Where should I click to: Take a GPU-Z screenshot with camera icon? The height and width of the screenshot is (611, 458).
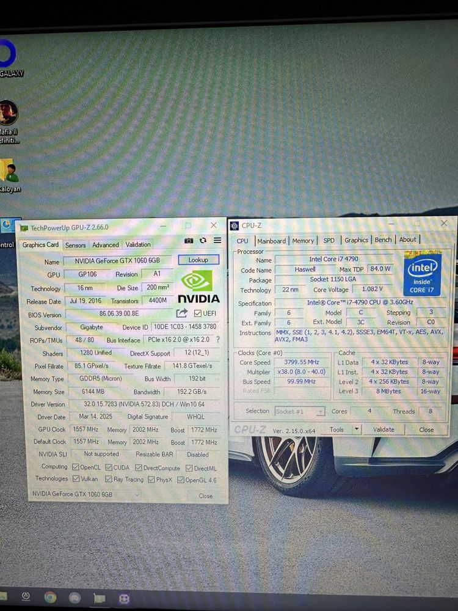pyautogui.click(x=189, y=241)
